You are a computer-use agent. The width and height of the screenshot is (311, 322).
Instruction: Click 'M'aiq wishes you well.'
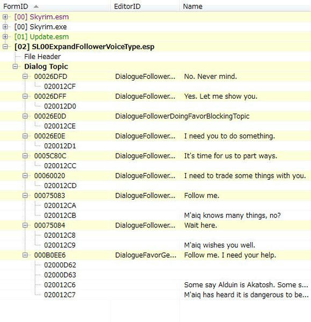pyautogui.click(x=220, y=245)
